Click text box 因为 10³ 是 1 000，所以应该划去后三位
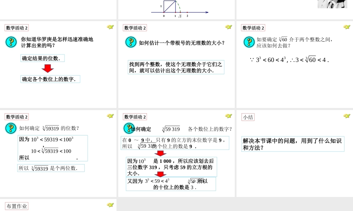The height and width of the screenshot is (211, 353). (171, 167)
